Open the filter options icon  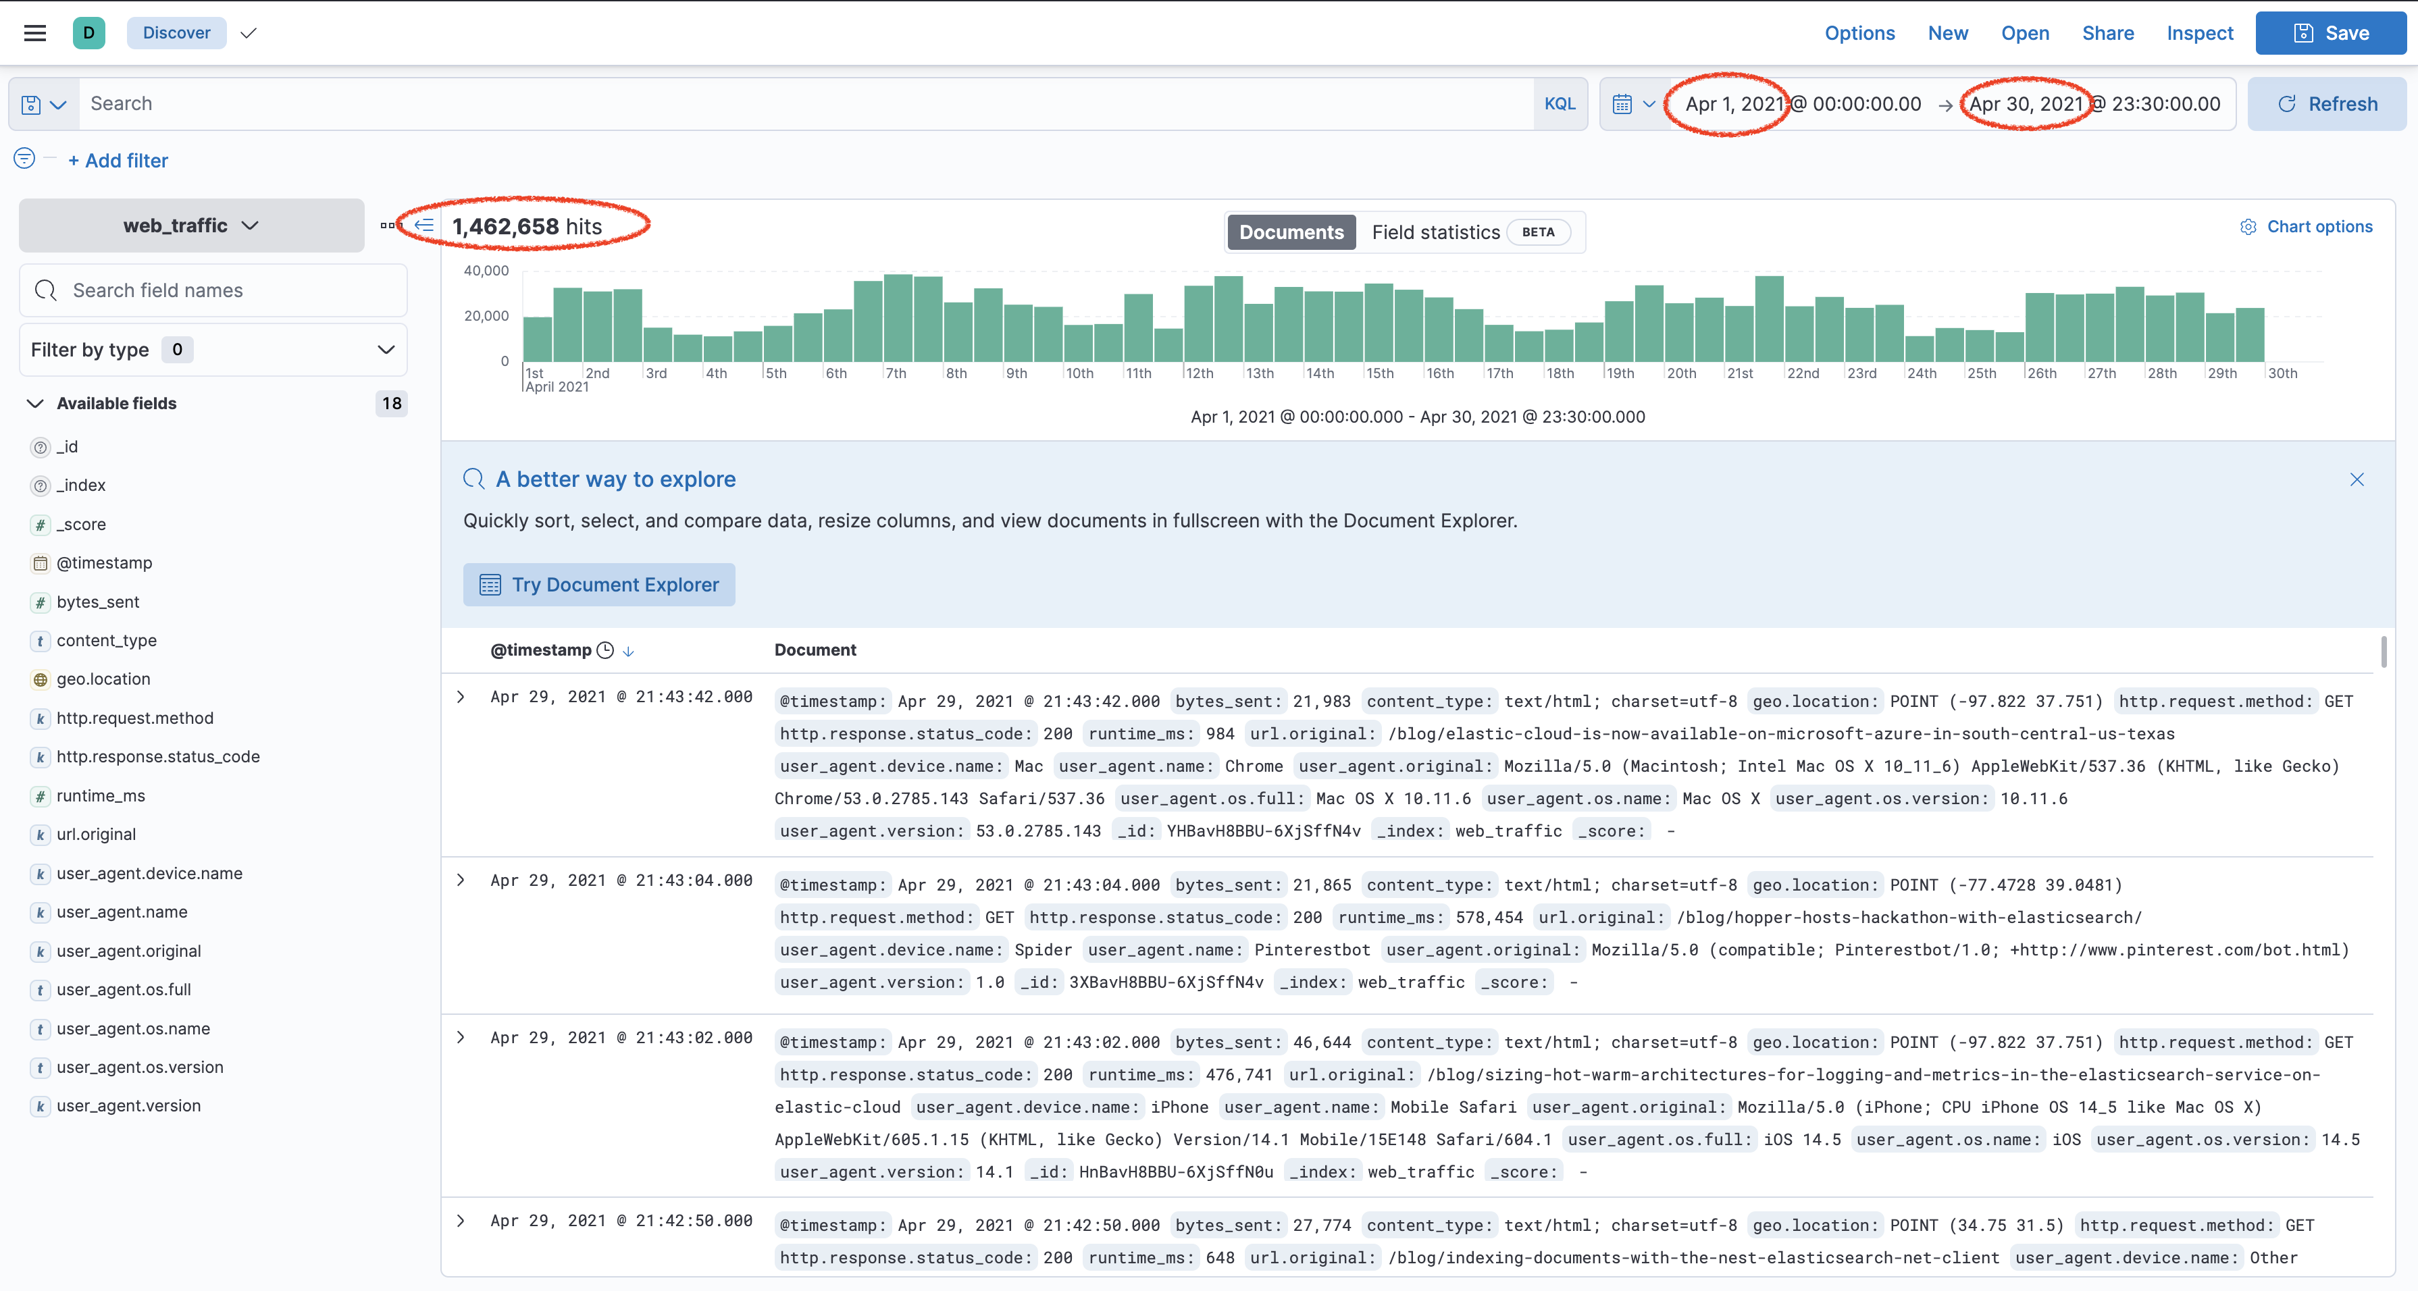pos(24,159)
